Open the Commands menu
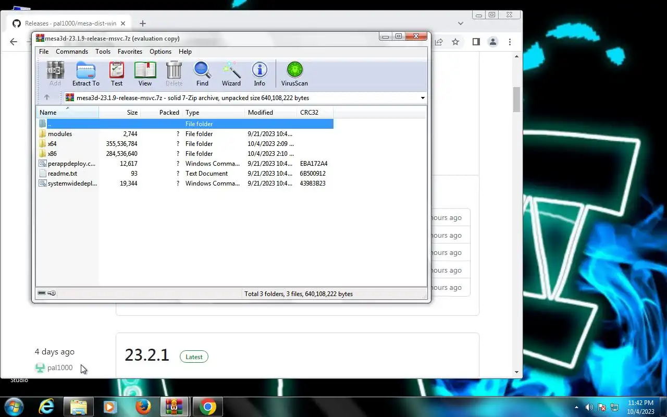667x417 pixels. (72, 52)
